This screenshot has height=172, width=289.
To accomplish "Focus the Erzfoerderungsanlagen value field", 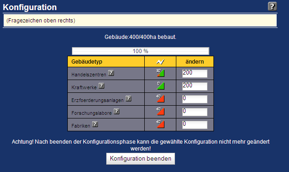I will [195, 99].
